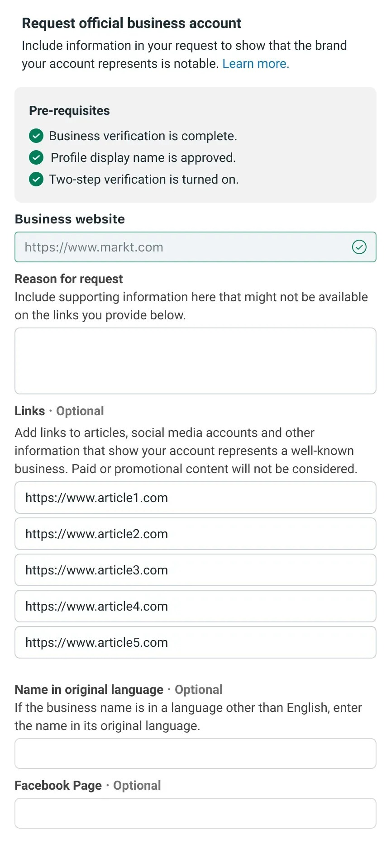The image size is (391, 844).
Task: Open the Learn more link
Action: pos(255,64)
